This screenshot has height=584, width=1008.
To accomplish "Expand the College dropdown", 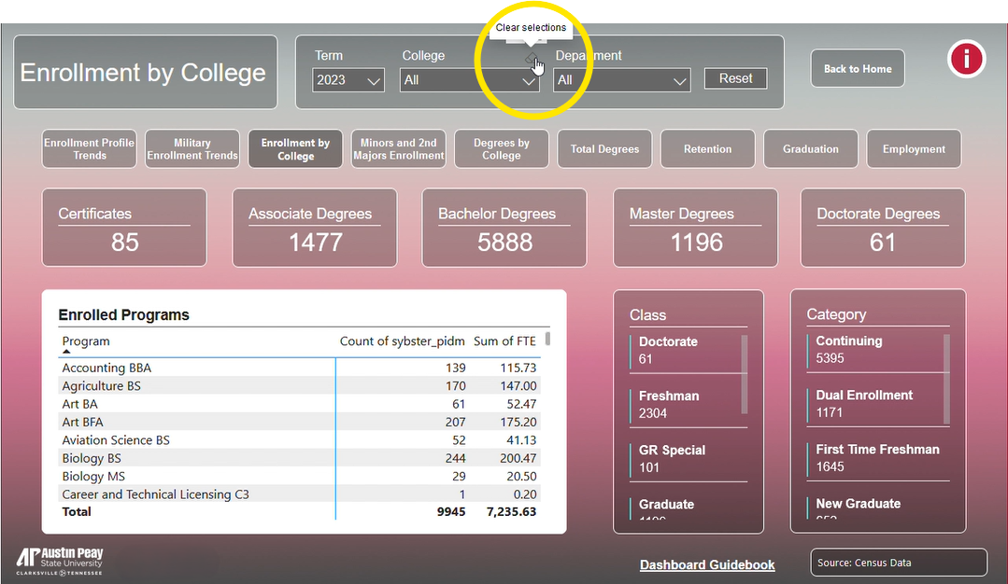I will tap(470, 80).
